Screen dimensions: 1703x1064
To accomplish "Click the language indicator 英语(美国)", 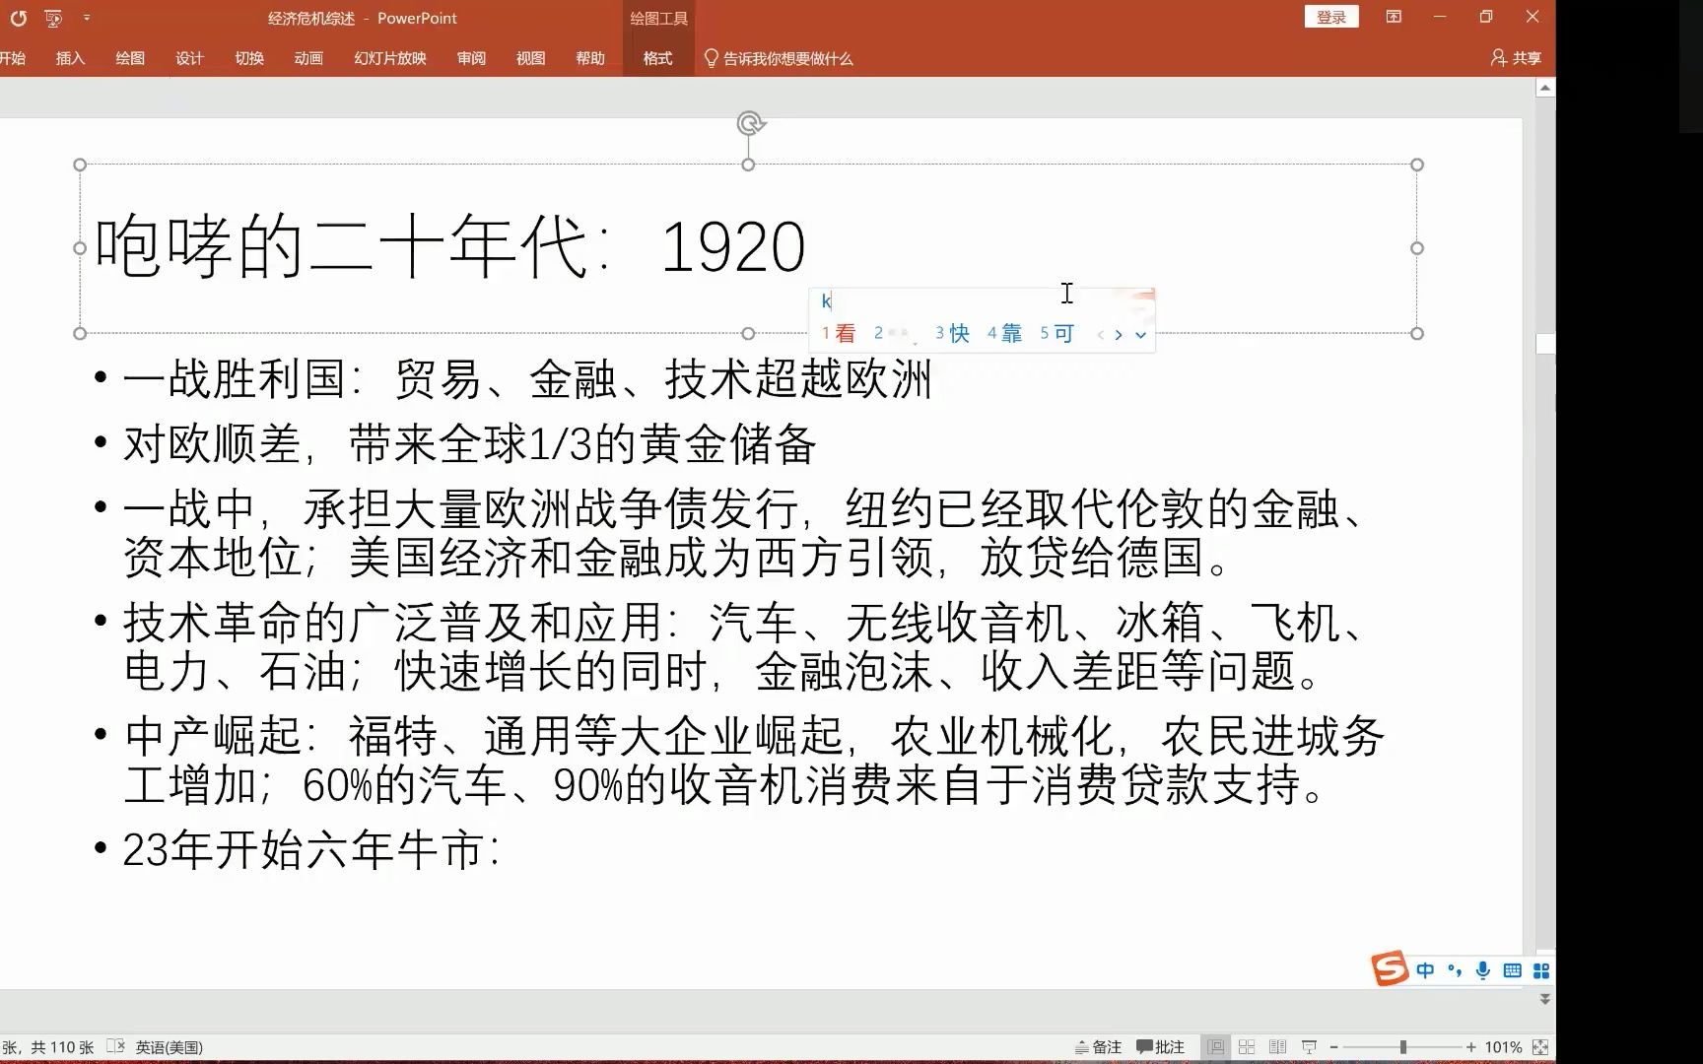I will [170, 1047].
